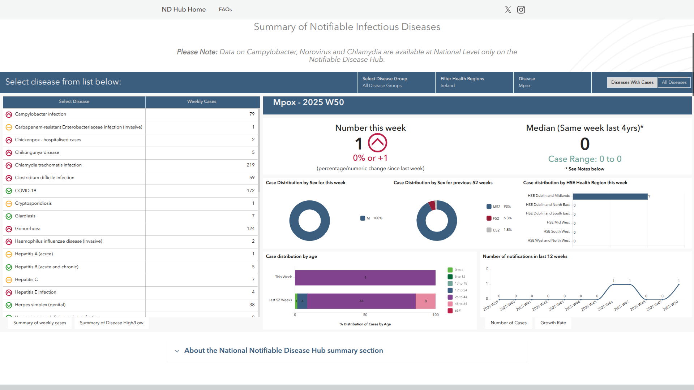Switch chart to Growth Rate
694x390 pixels.
pos(553,323)
